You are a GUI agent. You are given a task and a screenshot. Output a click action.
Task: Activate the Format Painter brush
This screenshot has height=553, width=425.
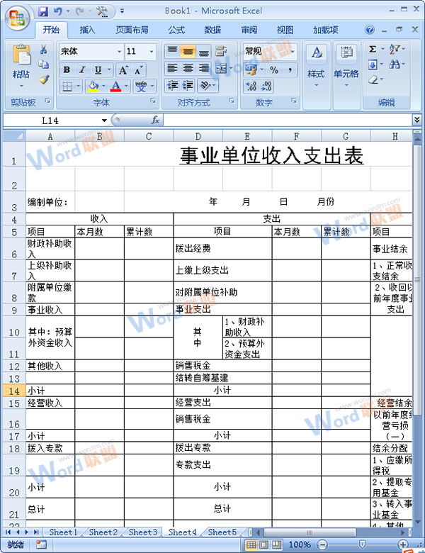coord(44,79)
